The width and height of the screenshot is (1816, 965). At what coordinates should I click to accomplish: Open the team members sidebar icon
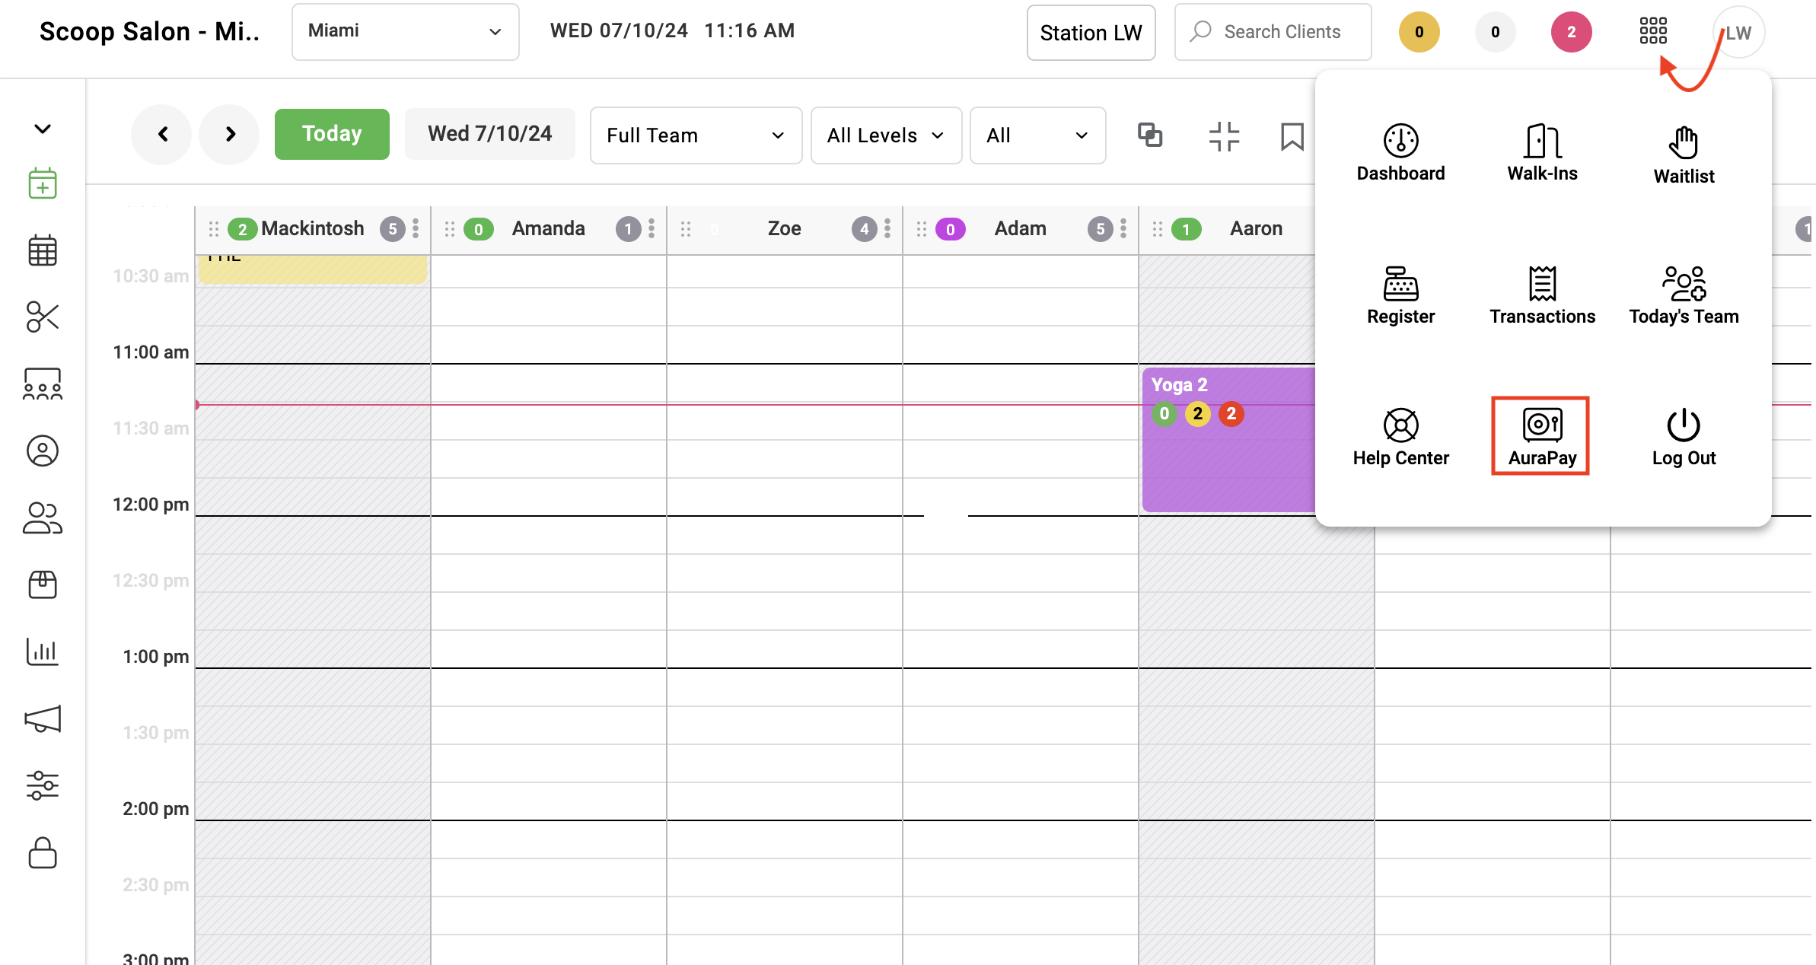[43, 518]
